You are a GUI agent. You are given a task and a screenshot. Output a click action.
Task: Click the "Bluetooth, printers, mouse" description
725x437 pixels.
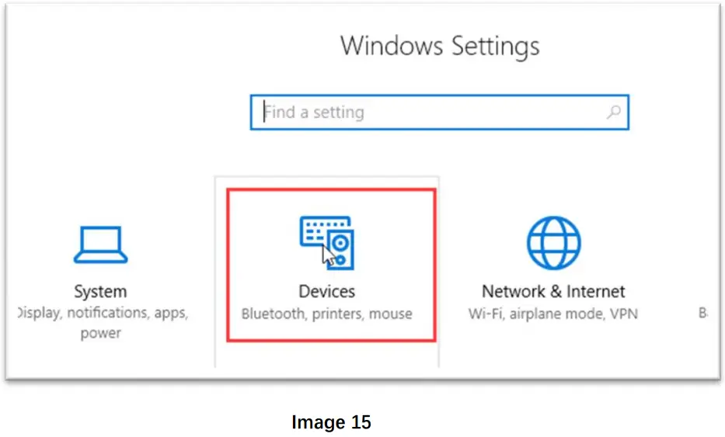click(x=326, y=314)
